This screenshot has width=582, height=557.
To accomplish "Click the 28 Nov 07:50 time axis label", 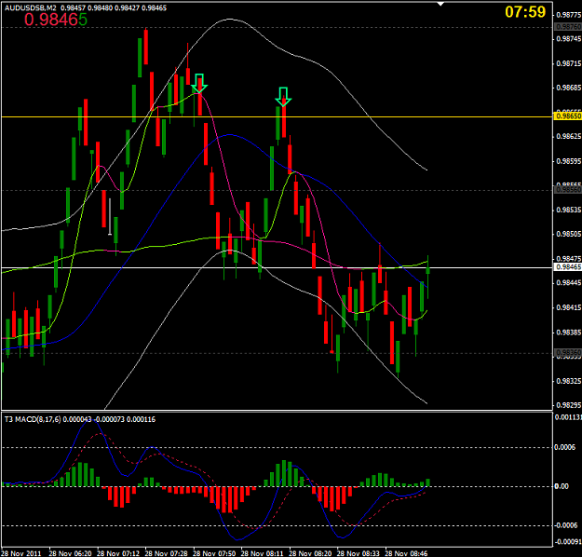I will [x=214, y=553].
